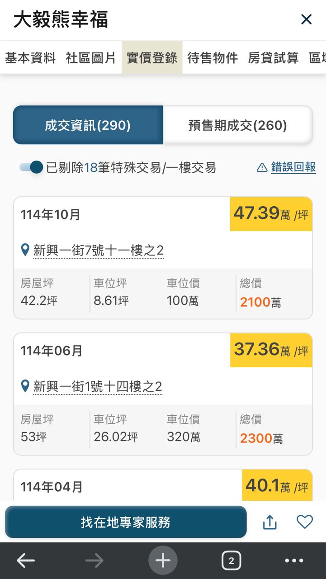Image resolution: width=326 pixels, height=579 pixels.
Task: Toggle the exclude special transactions switch
Action: pyautogui.click(x=31, y=168)
